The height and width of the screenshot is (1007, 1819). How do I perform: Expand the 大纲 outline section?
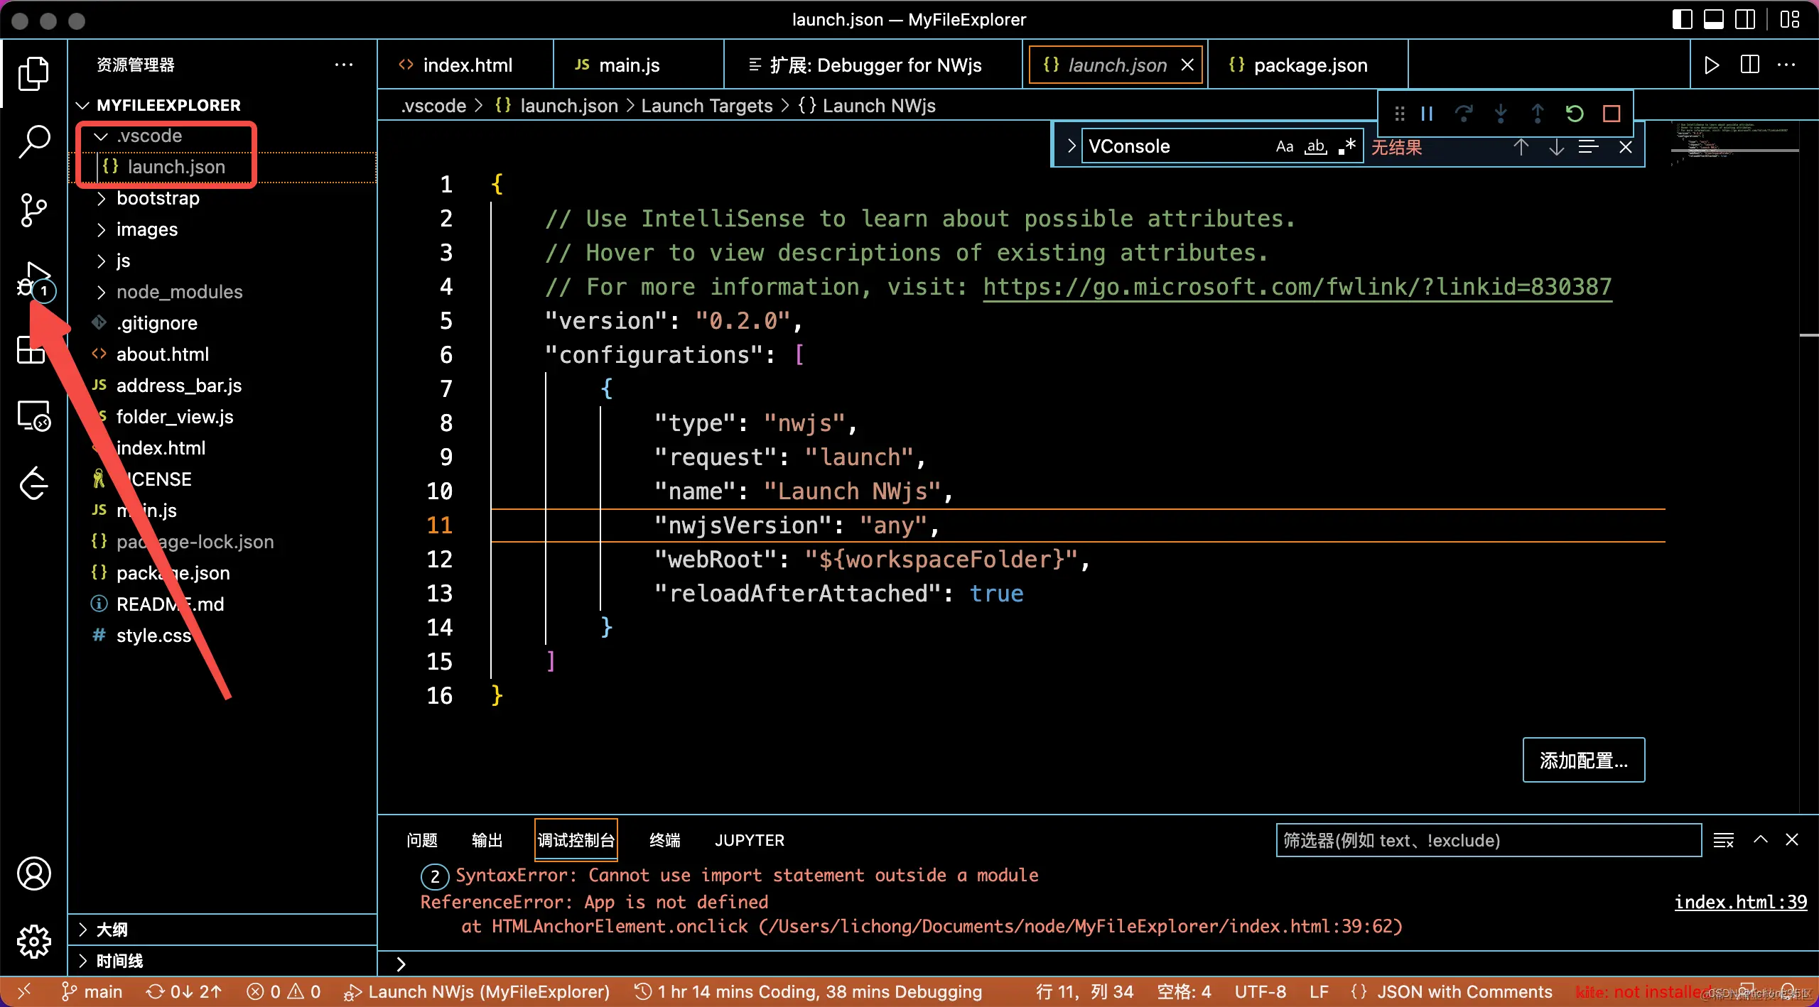point(112,930)
